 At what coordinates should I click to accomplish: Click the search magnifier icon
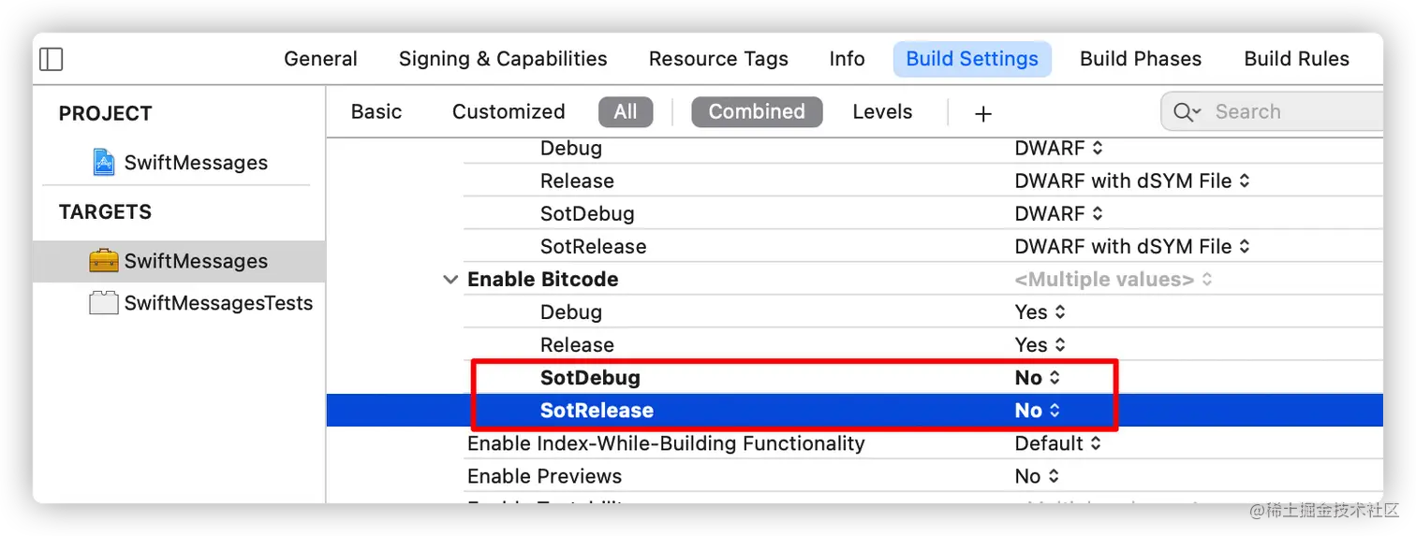click(x=1186, y=112)
